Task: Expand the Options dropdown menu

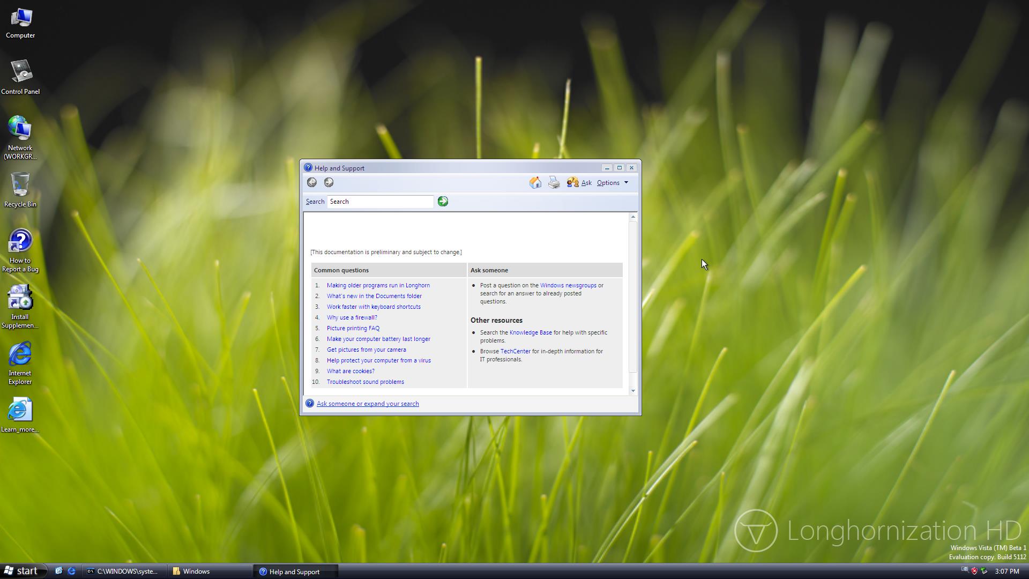Action: pos(612,183)
